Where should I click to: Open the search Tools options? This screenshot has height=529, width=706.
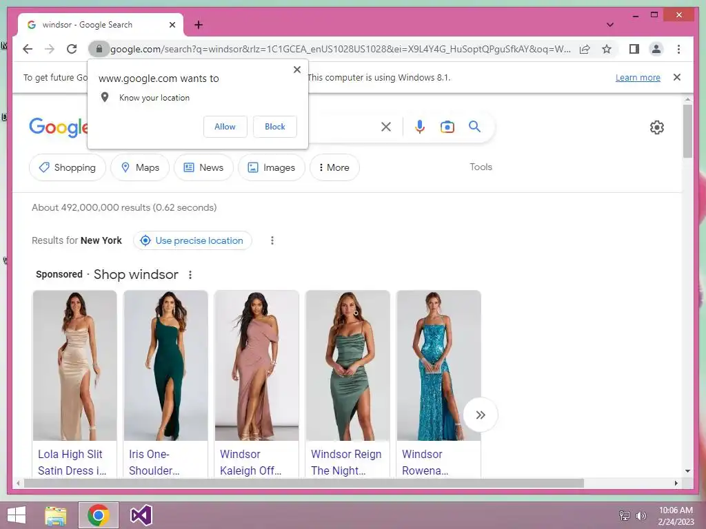pyautogui.click(x=481, y=167)
